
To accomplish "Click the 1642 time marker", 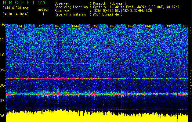I will [x=38, y=26].
